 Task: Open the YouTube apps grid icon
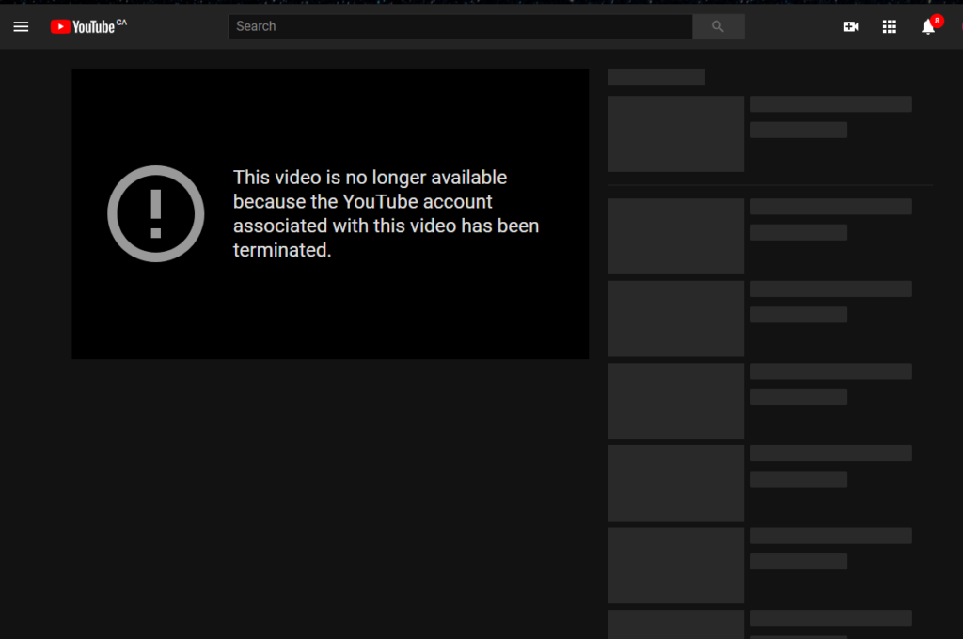(890, 26)
